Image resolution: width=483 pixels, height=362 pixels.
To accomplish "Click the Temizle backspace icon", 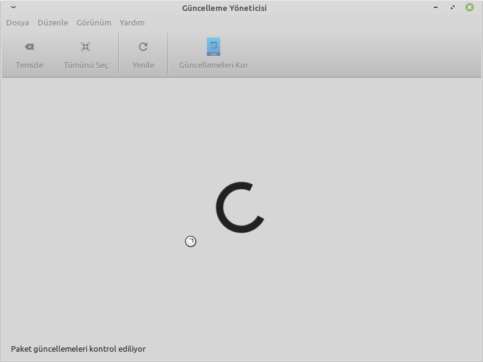I will tap(29, 47).
